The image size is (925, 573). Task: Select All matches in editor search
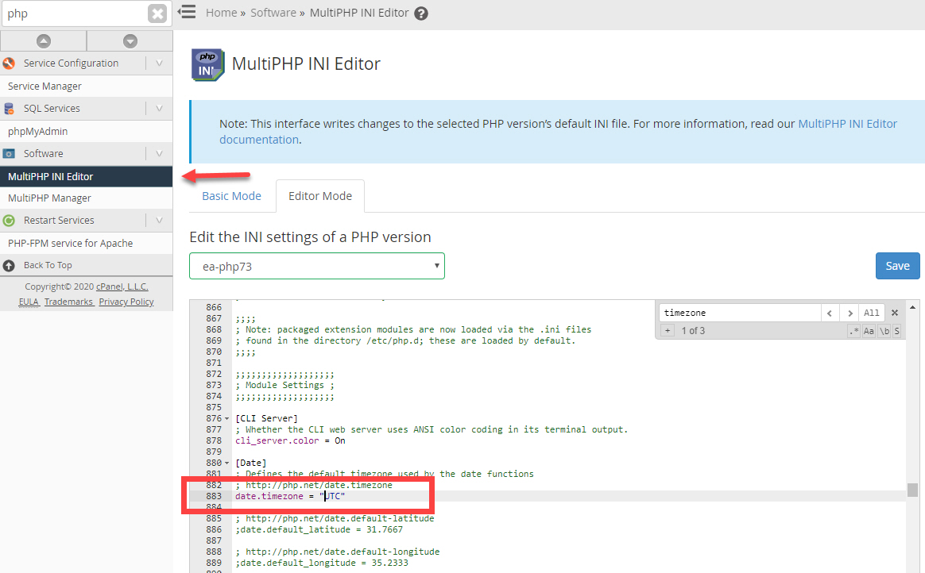click(x=871, y=313)
